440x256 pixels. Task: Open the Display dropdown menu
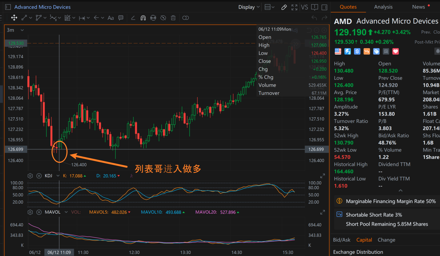249,7
